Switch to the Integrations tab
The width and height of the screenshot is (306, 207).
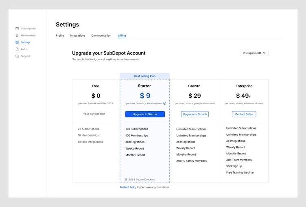[x=78, y=35]
